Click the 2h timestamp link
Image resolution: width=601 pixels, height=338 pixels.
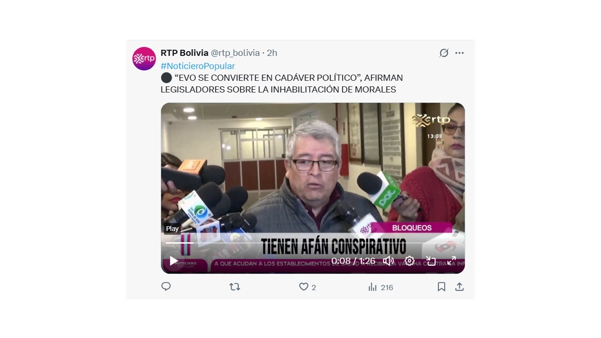tap(272, 53)
